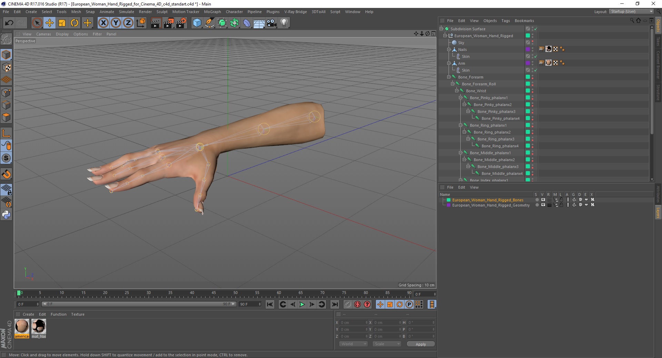Viewport: 662px width, 358px height.
Task: Select the Sky object
Action: 461,43
